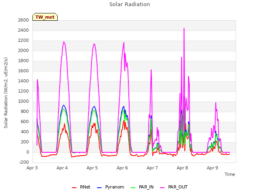Click the Apr 6 x-axis tick label
The width and height of the screenshot is (260, 195).
[122, 168]
